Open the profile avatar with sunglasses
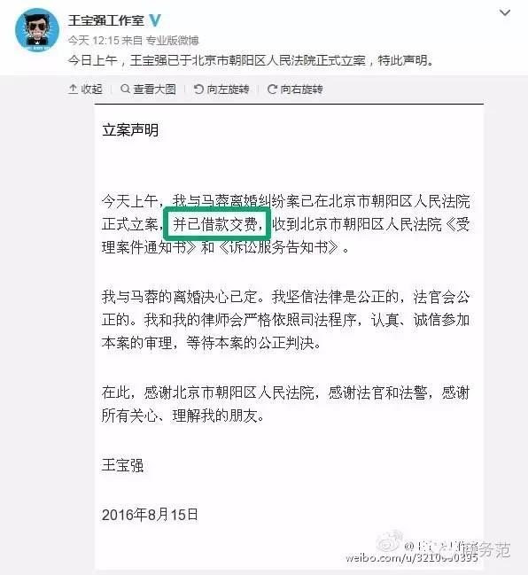The image size is (528, 575). coord(37,30)
